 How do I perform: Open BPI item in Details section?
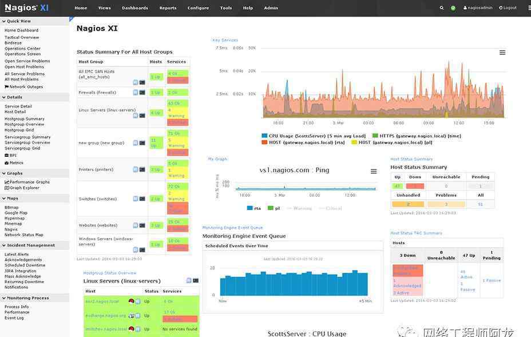click(10, 155)
